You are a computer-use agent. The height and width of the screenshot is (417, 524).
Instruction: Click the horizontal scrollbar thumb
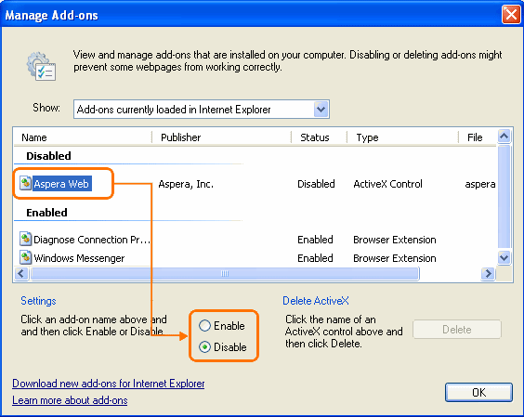tap(225, 274)
